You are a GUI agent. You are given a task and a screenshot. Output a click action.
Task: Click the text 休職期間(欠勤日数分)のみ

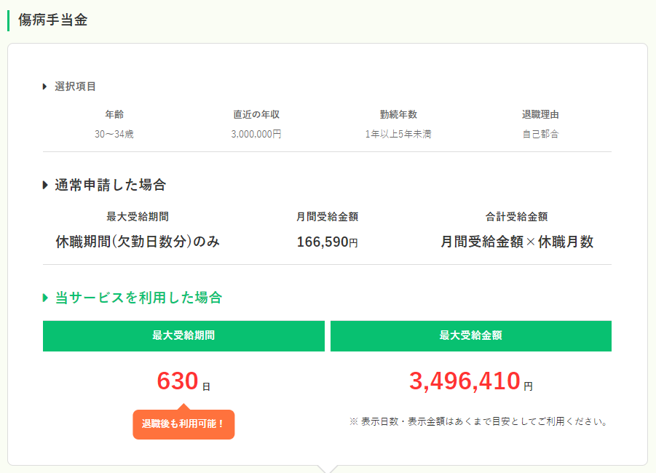[138, 242]
